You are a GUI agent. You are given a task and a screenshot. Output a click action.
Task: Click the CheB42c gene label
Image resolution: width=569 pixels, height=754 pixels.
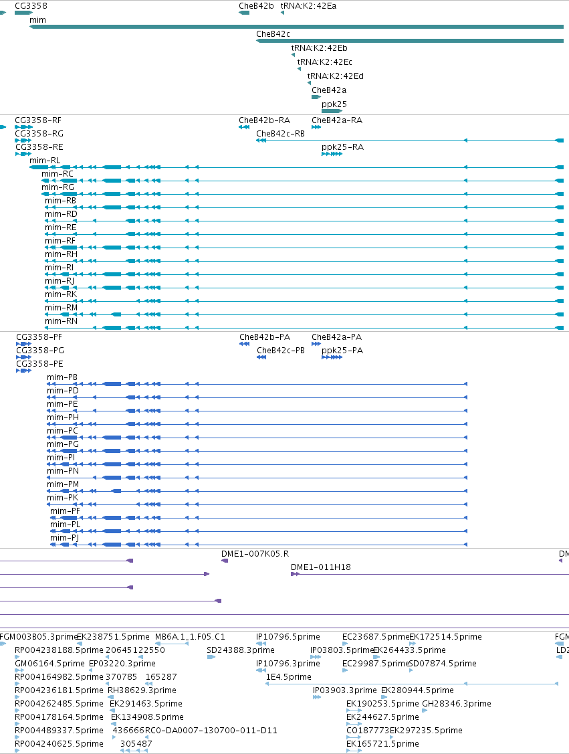(x=273, y=33)
